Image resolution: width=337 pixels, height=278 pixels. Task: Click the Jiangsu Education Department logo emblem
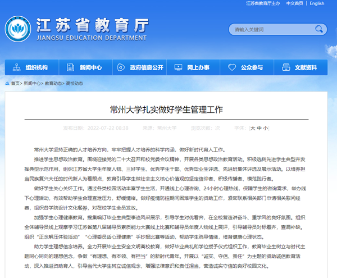[x=18, y=29]
